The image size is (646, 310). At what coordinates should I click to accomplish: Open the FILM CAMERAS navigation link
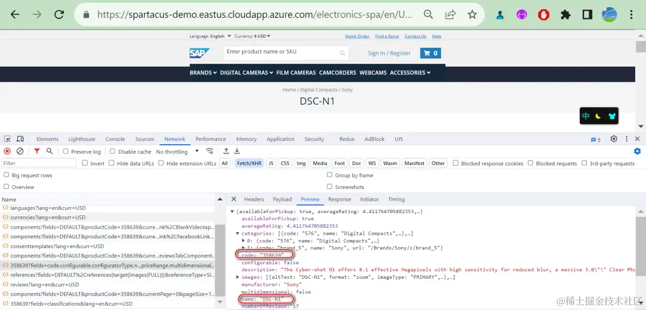pos(296,73)
